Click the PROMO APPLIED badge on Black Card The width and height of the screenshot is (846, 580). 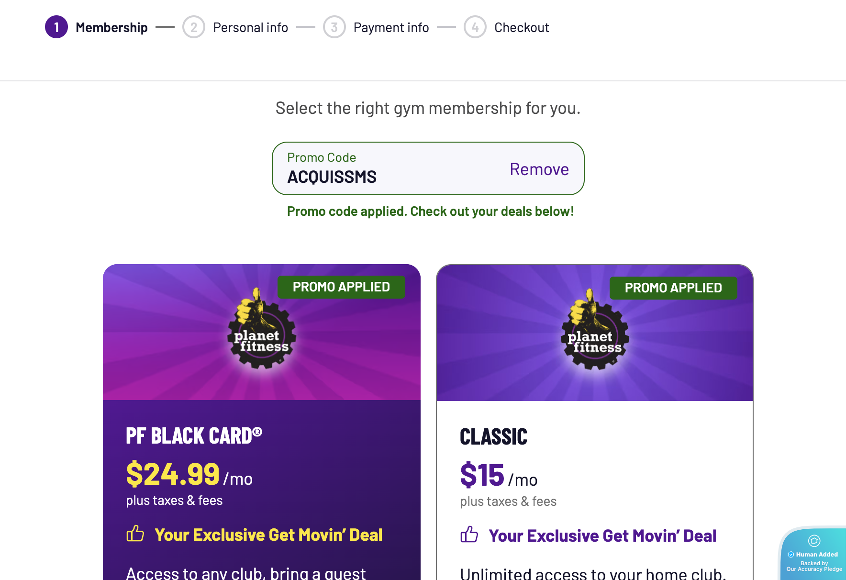(341, 287)
